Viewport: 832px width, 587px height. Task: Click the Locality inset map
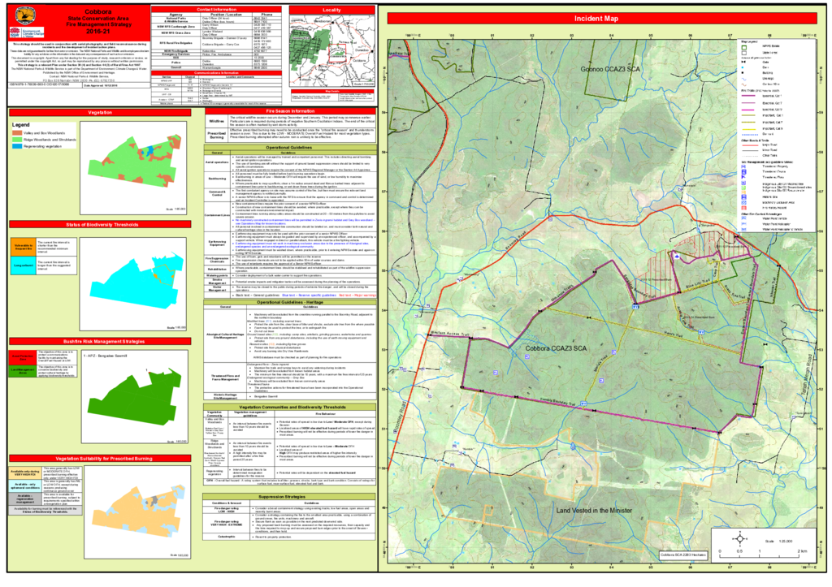[332, 51]
